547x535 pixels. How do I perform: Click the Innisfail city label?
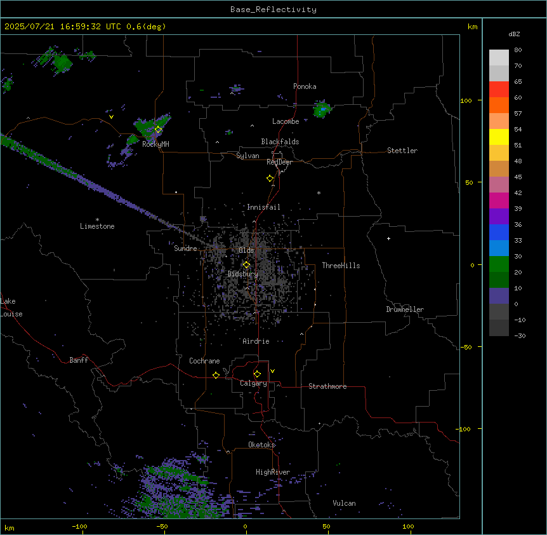(x=263, y=207)
